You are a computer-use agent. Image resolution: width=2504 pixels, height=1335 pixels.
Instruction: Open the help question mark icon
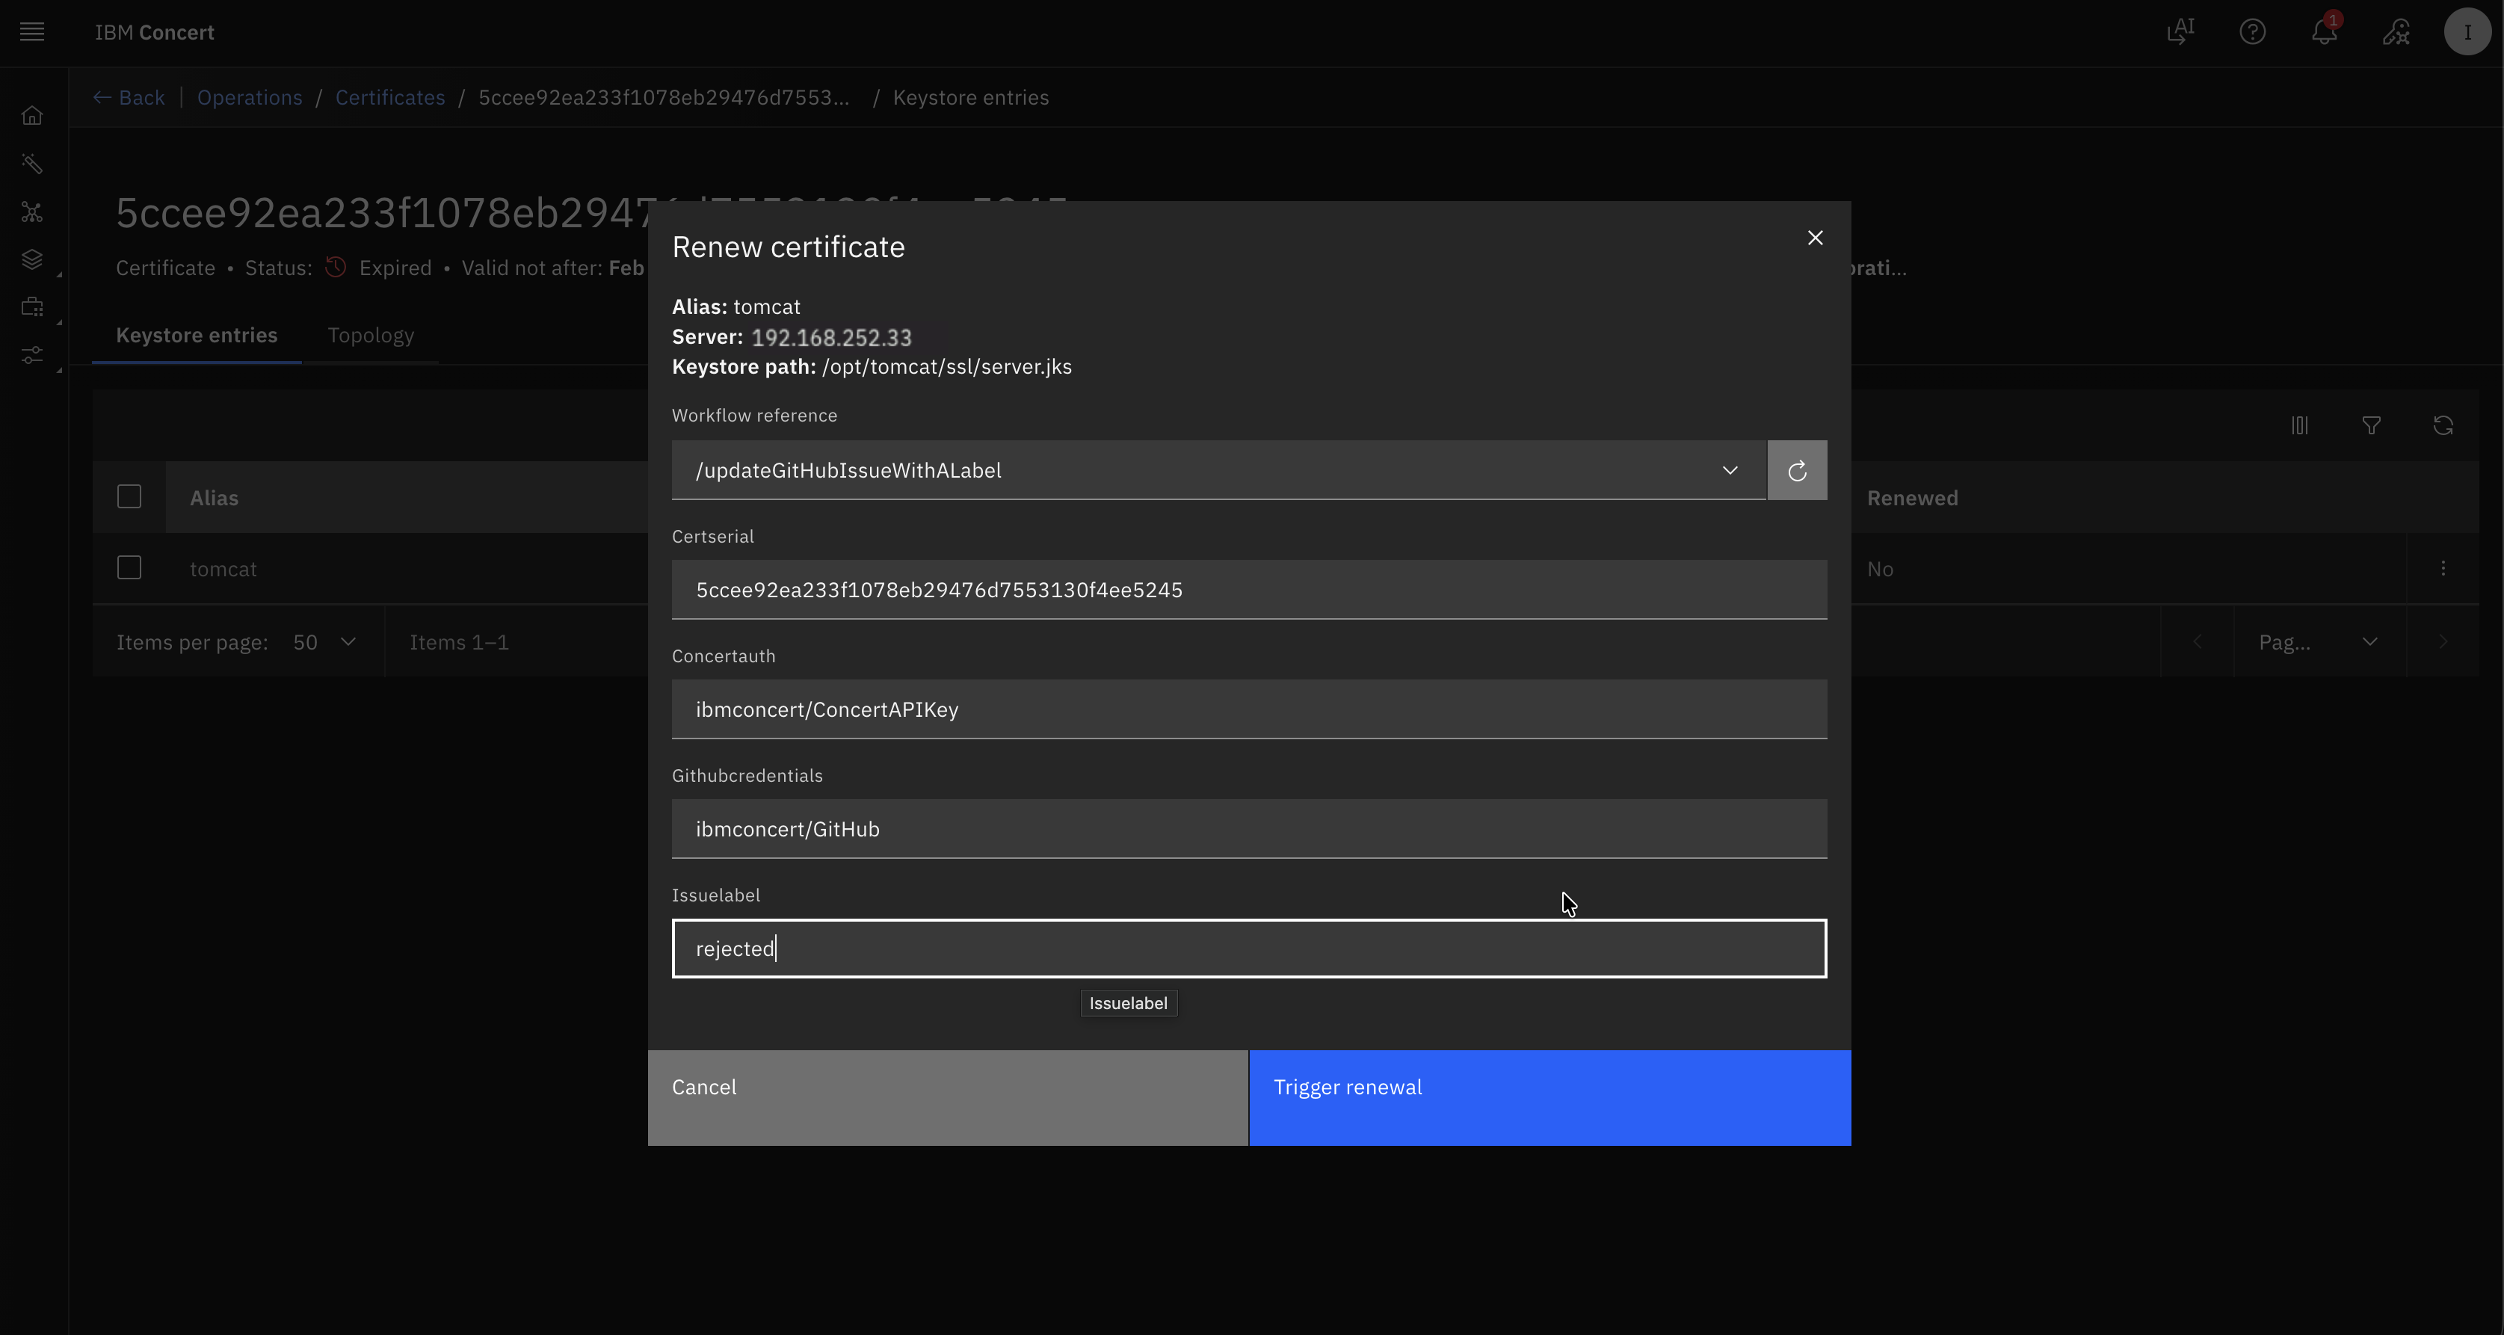pyautogui.click(x=2252, y=32)
